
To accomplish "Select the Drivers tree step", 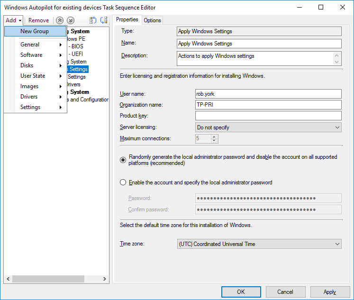I will coord(73,84).
